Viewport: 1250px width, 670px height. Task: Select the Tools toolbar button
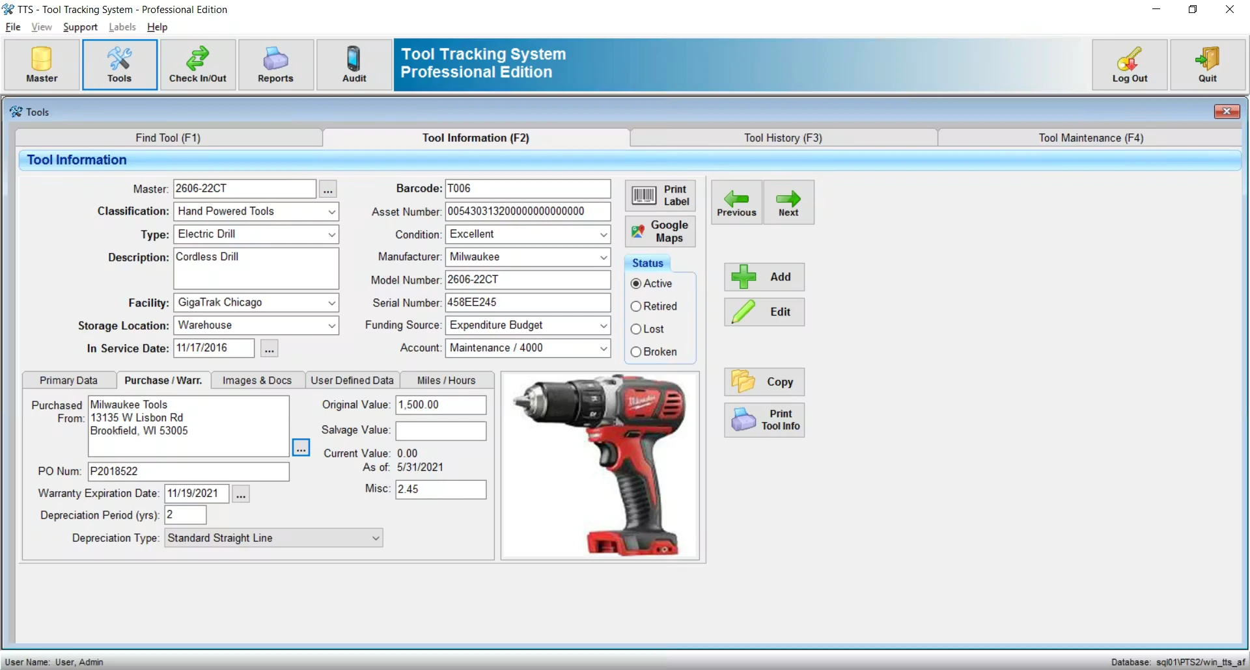(120, 64)
